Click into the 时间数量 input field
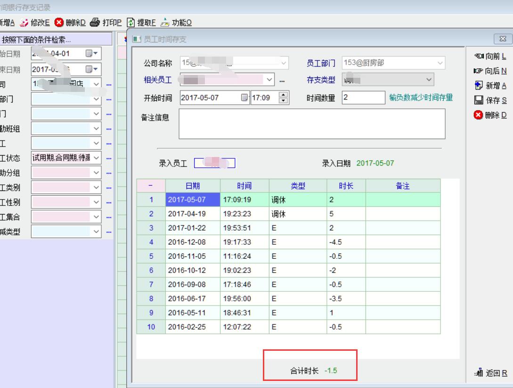 click(363, 98)
